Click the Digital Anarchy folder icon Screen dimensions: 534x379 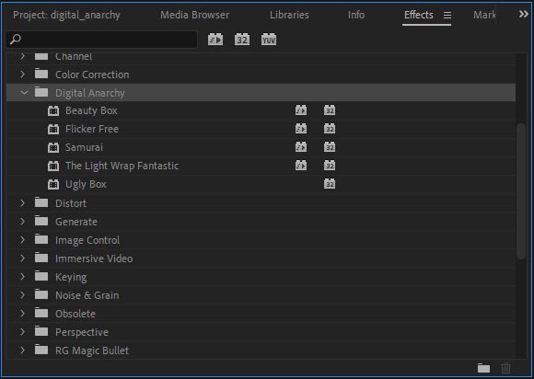[41, 92]
